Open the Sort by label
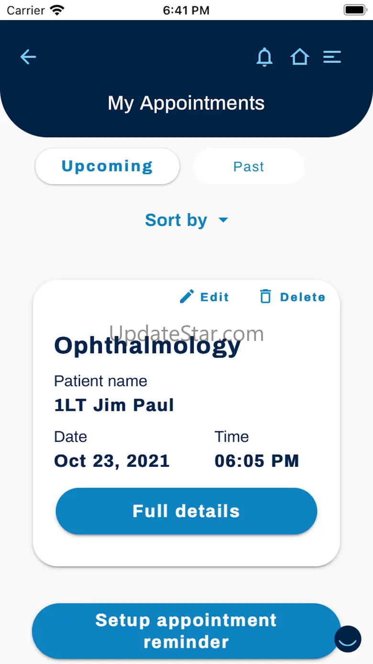Viewport: 373px width, 664px height. pyautogui.click(x=176, y=220)
